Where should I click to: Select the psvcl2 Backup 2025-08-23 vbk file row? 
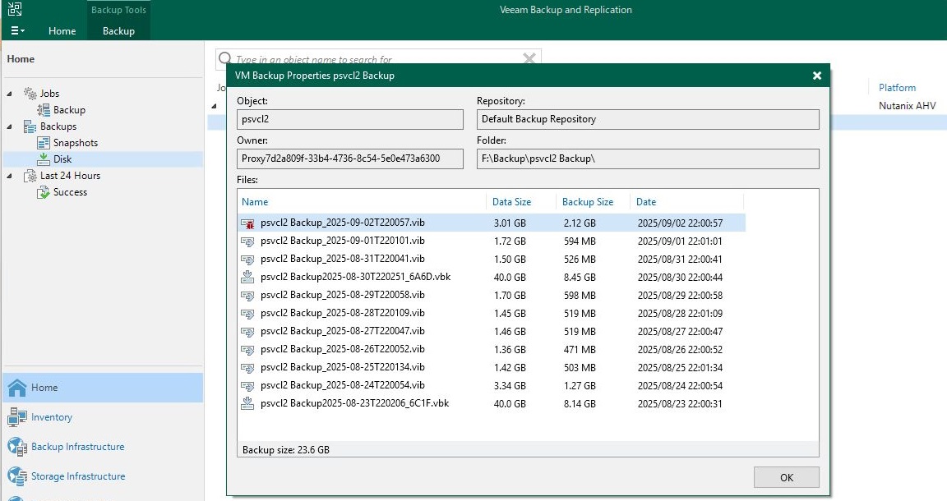pyautogui.click(x=354, y=403)
